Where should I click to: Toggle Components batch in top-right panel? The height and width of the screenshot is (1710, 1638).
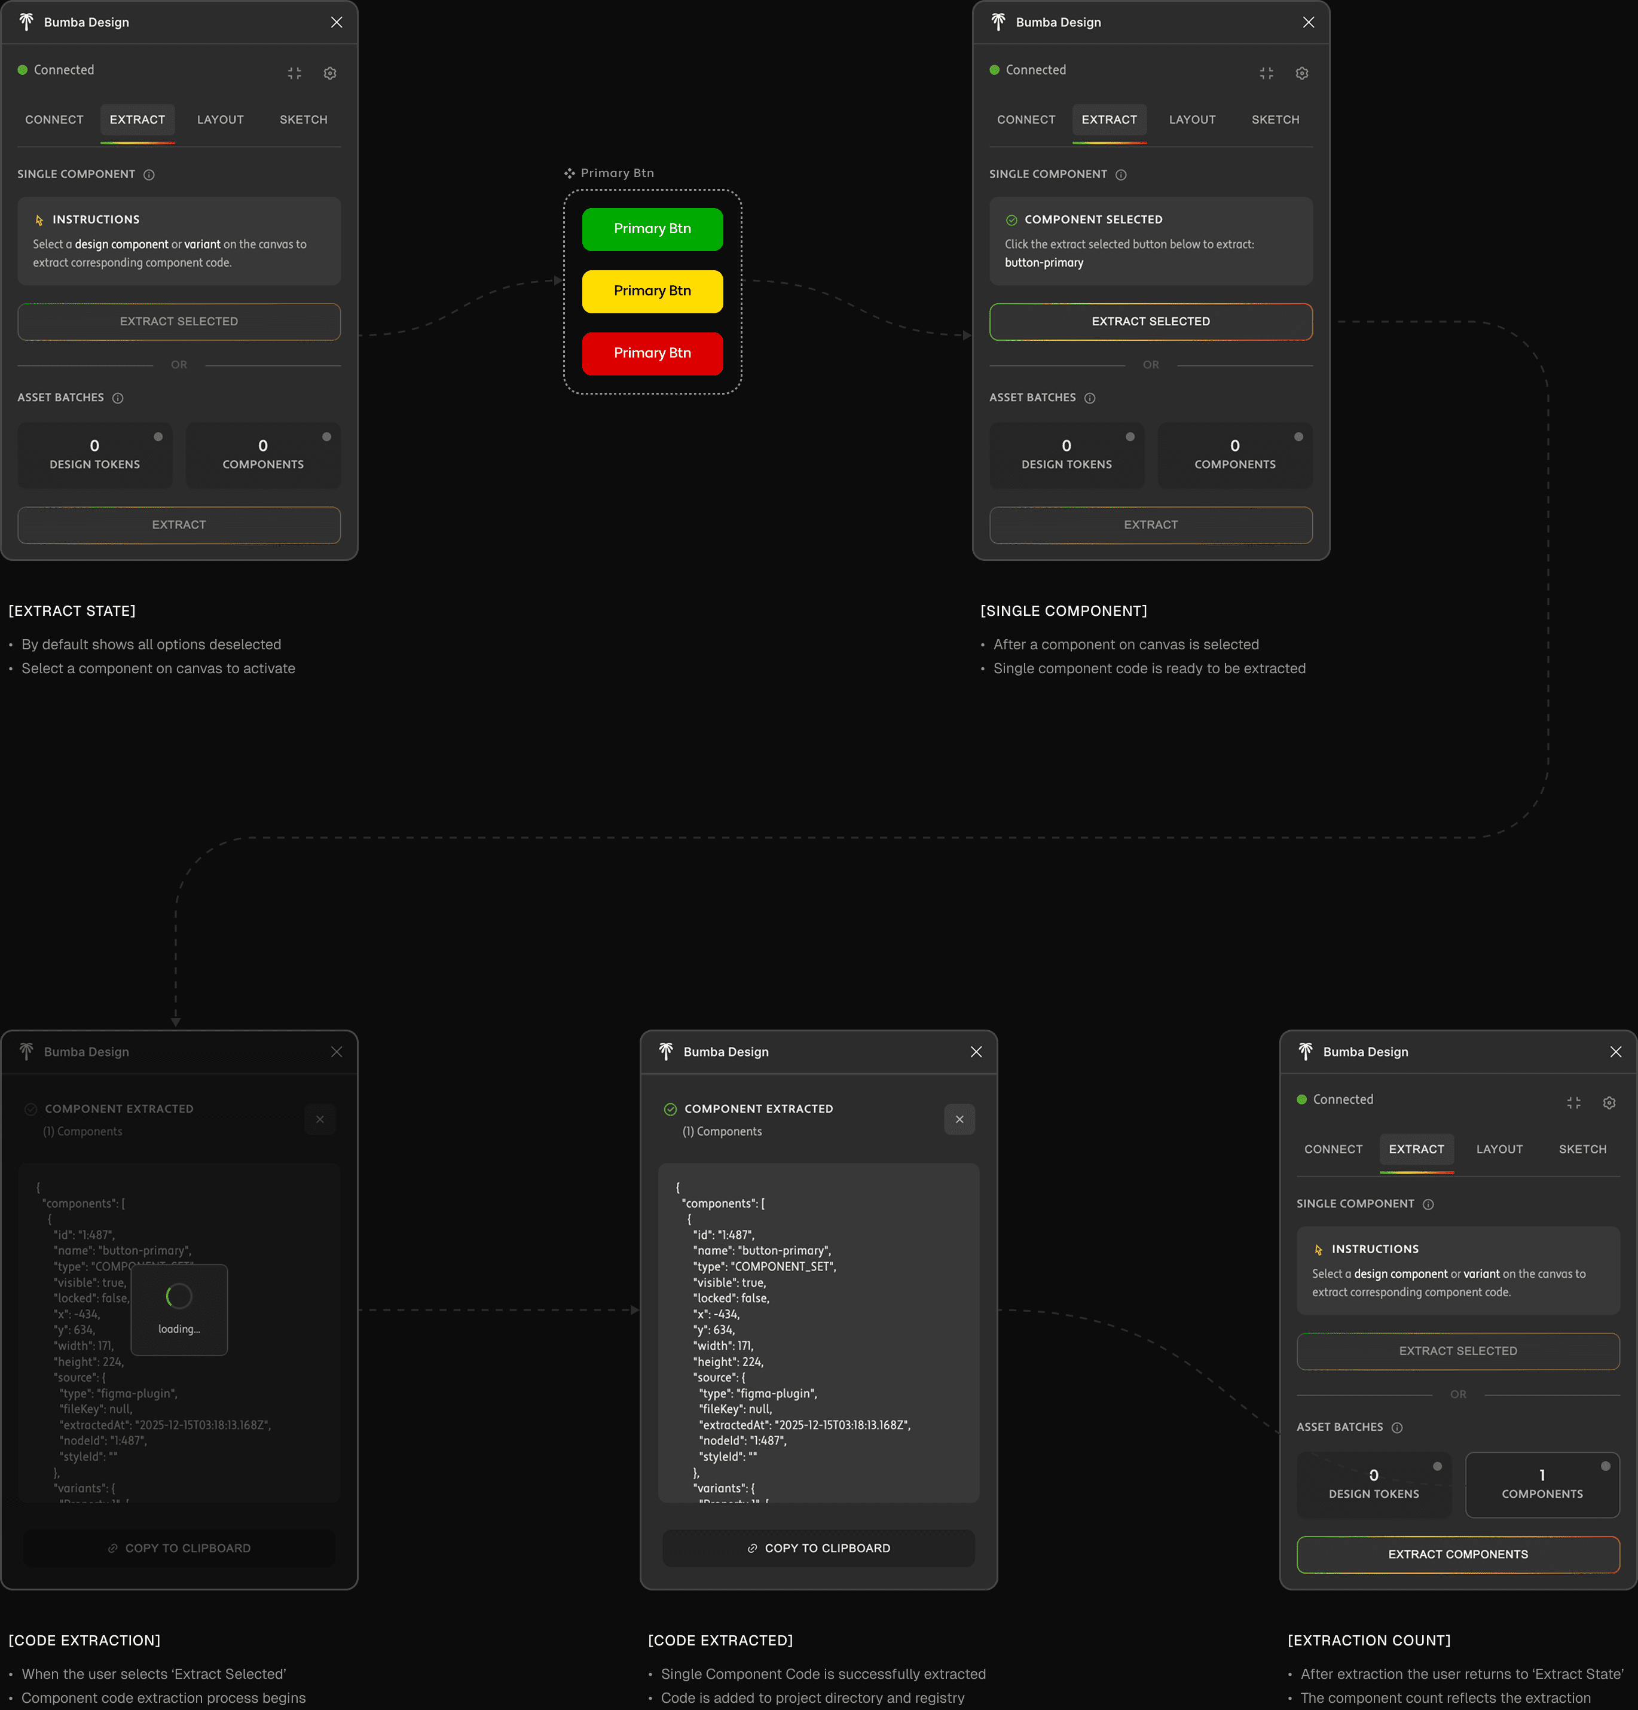pyautogui.click(x=1234, y=454)
